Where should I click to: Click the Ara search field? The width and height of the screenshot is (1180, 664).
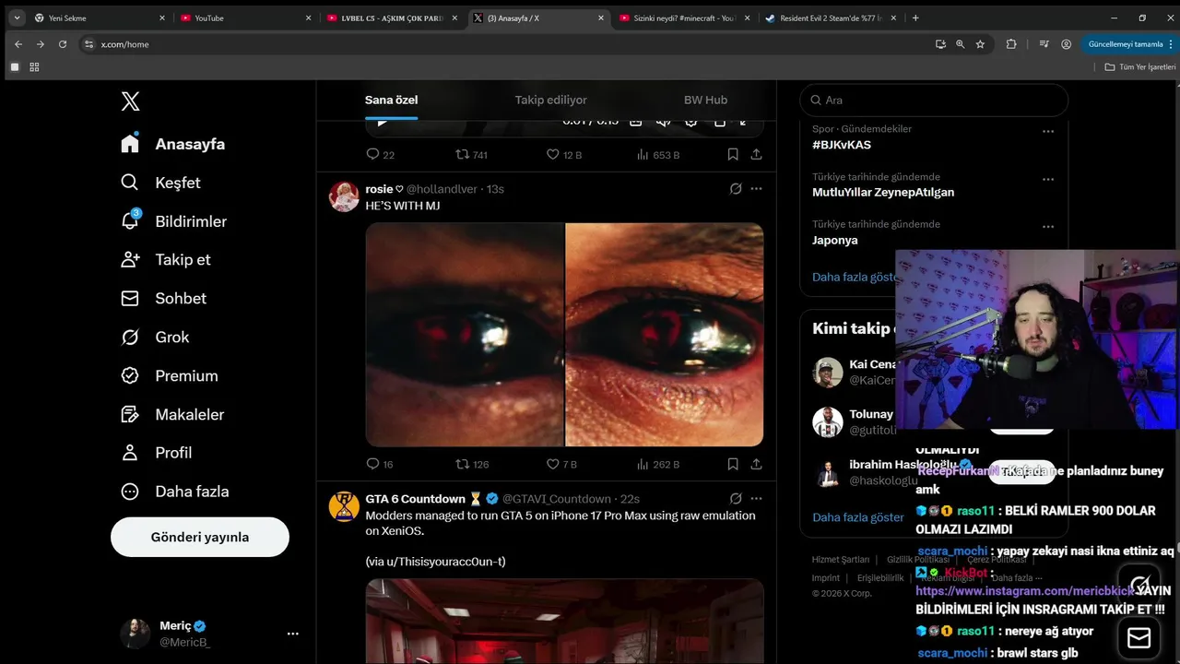tap(934, 100)
